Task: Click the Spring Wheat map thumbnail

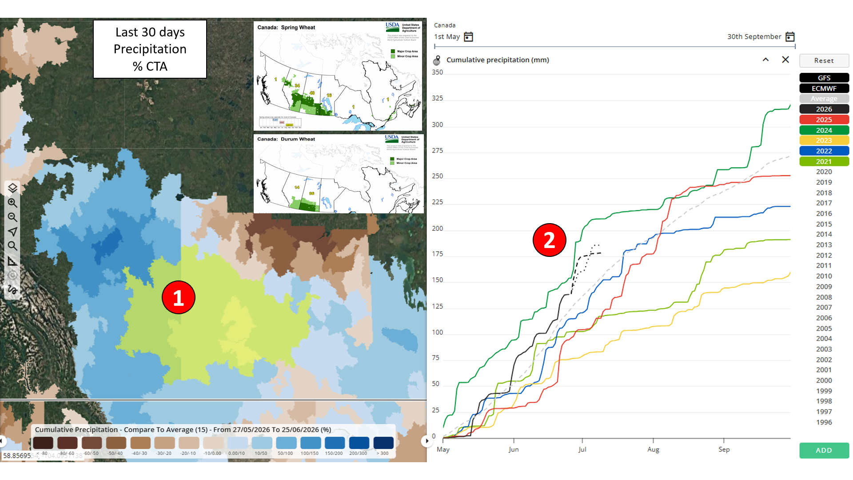Action: (338, 76)
